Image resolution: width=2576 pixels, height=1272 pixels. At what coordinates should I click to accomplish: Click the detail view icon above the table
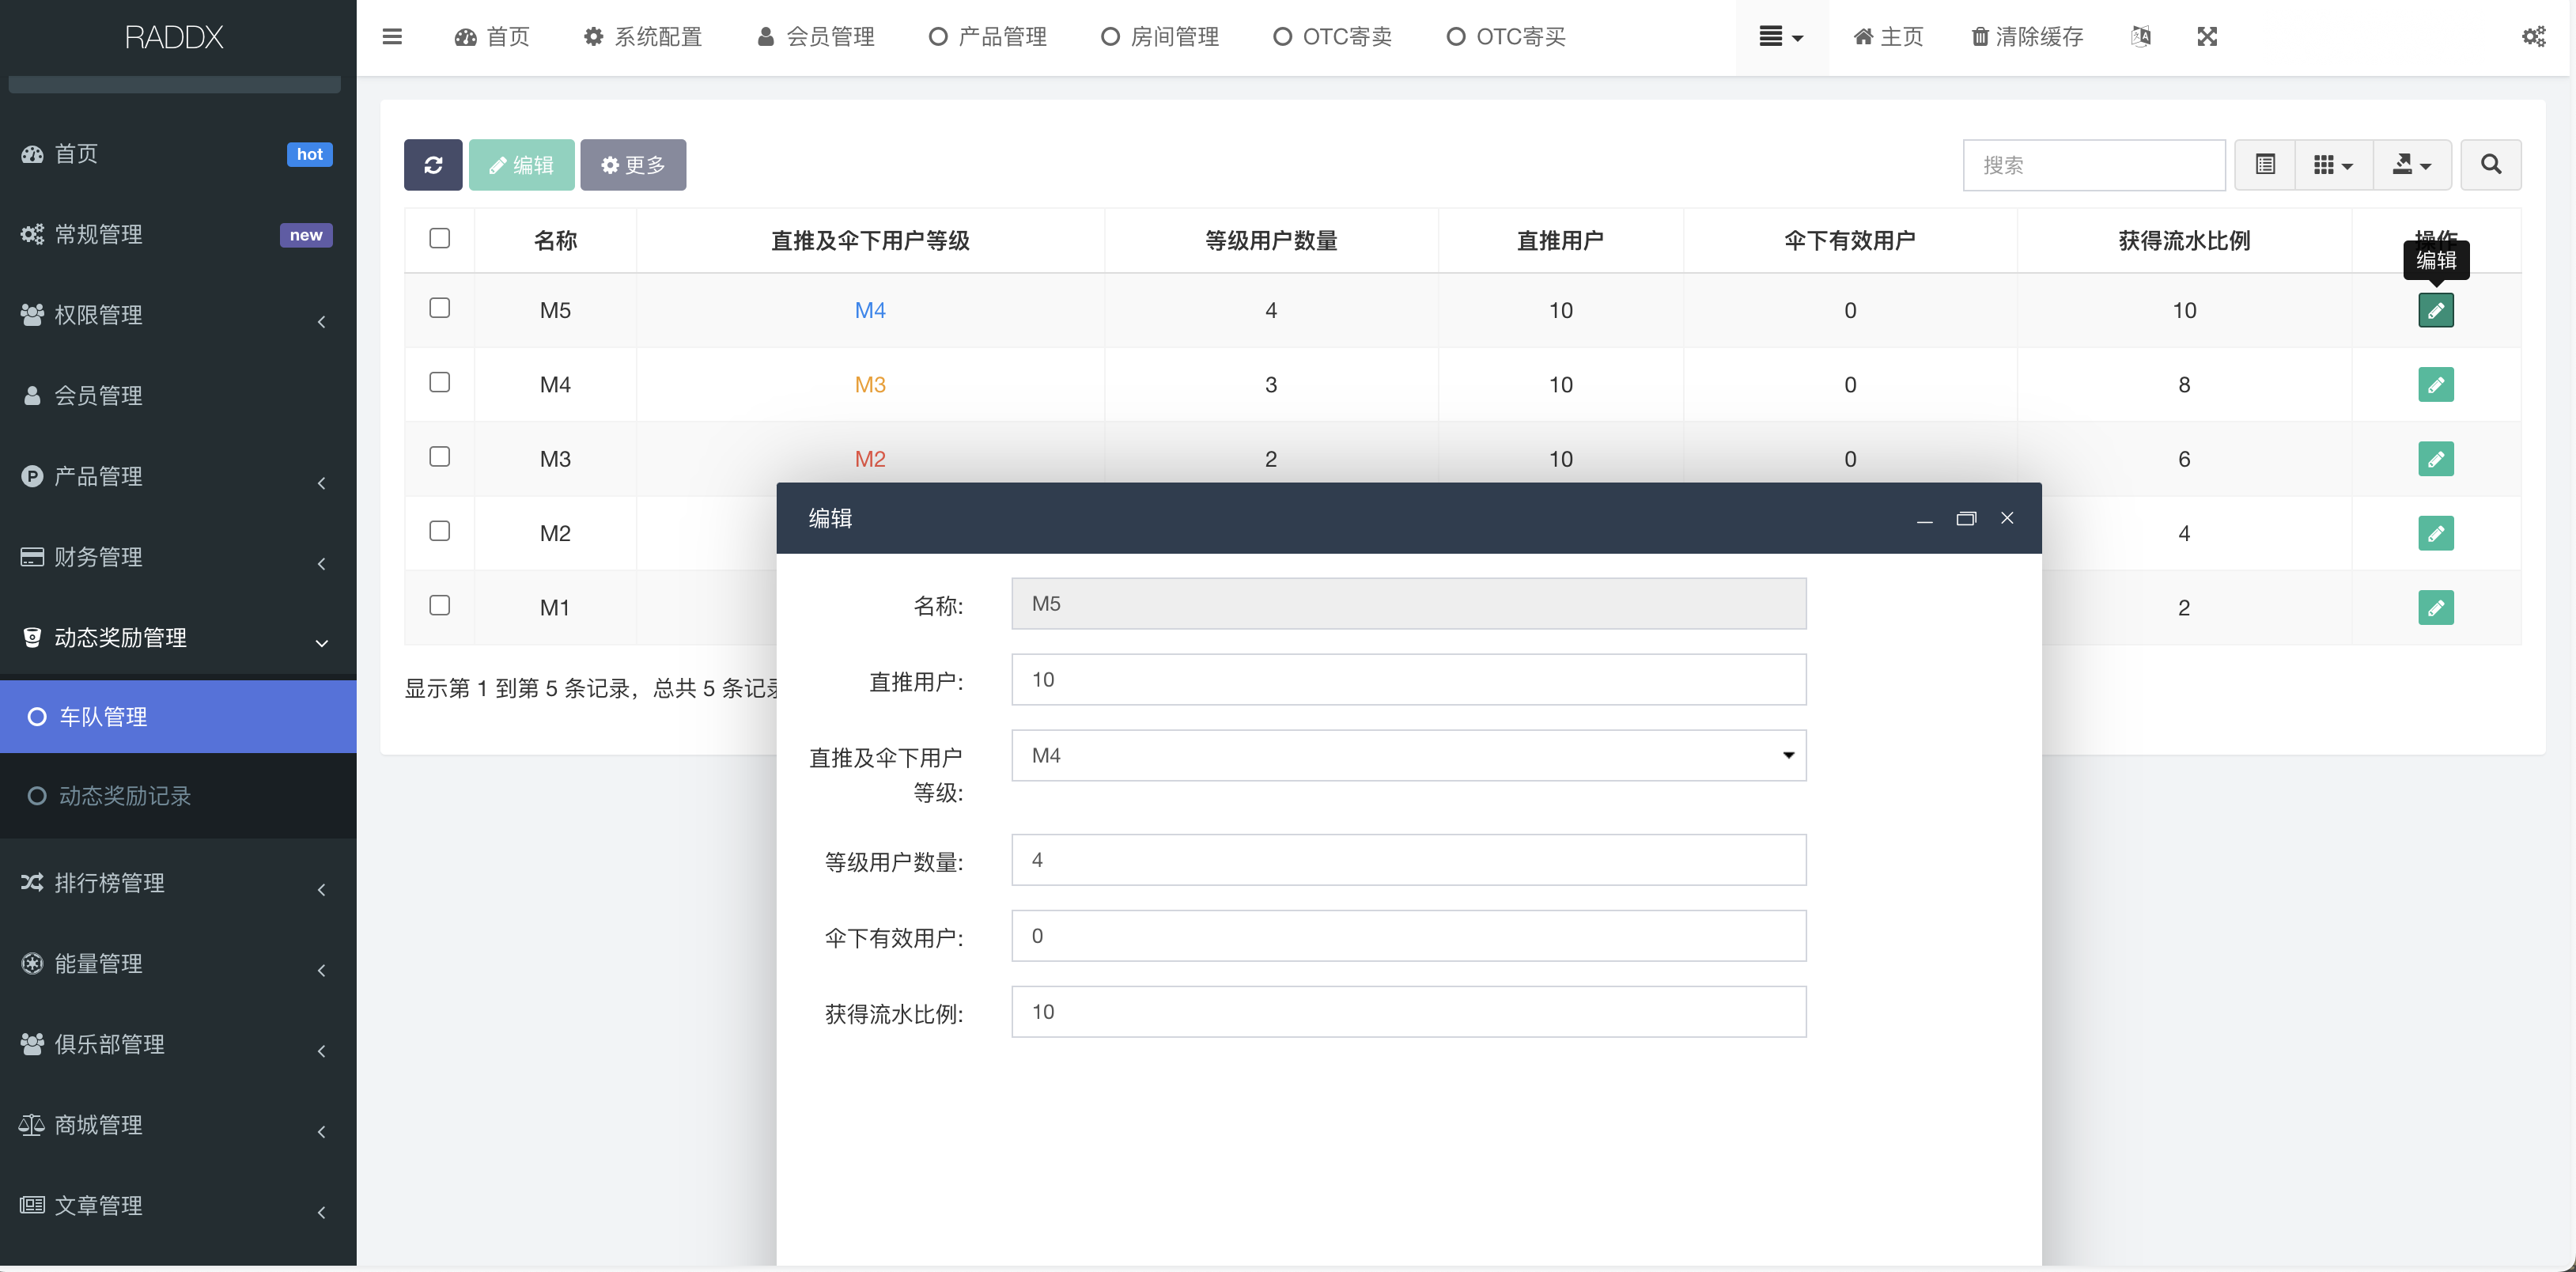click(2265, 164)
